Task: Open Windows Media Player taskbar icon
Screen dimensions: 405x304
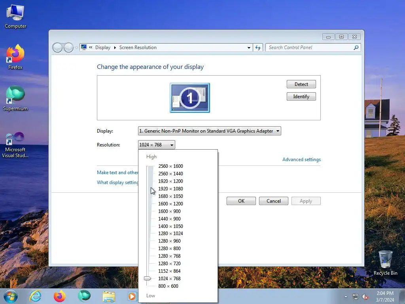Action: click(132, 296)
